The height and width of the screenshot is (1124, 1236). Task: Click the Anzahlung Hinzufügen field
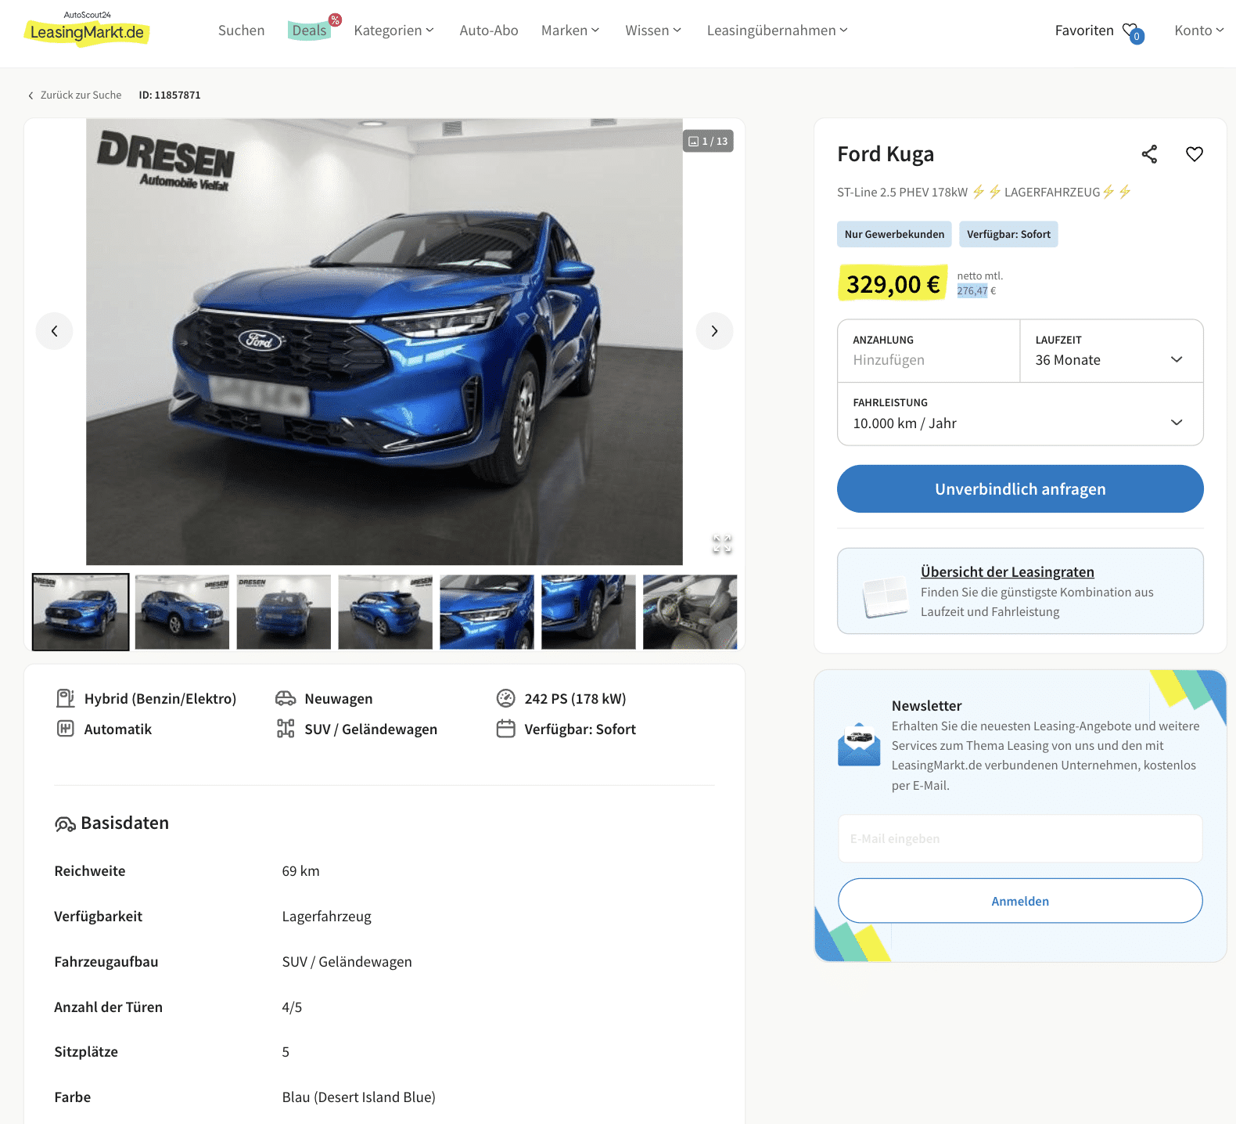pos(929,351)
